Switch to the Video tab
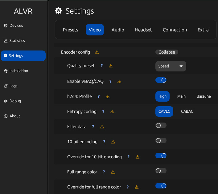The image size is (218, 194). [95, 30]
